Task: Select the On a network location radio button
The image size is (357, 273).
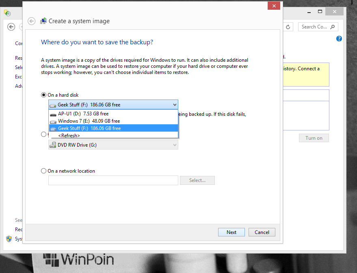Action: pyautogui.click(x=44, y=171)
